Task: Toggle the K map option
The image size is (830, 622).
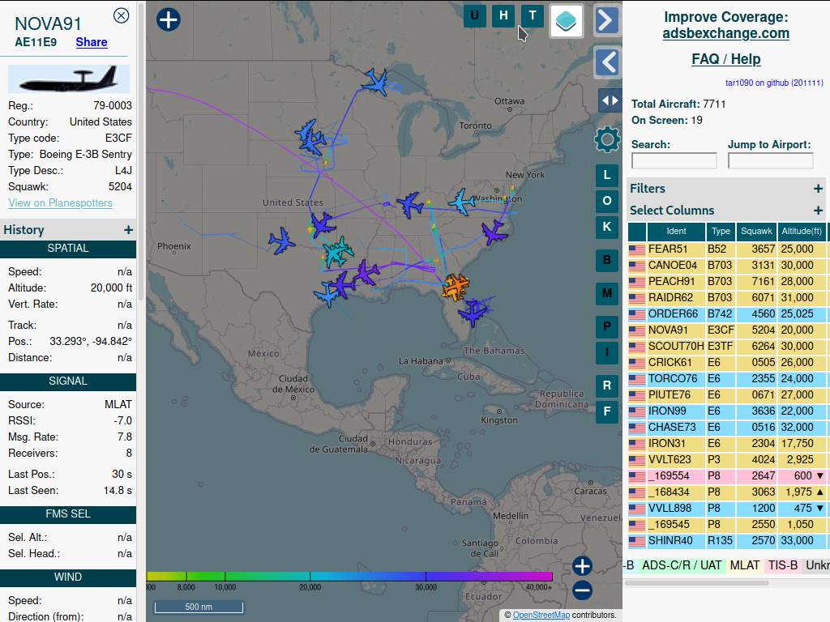Action: coord(607,227)
